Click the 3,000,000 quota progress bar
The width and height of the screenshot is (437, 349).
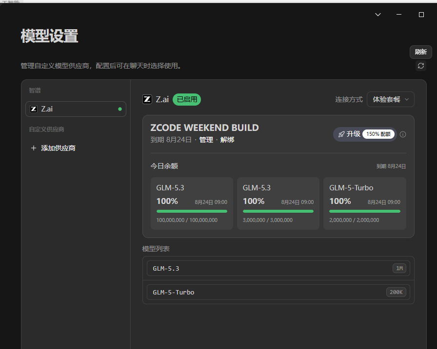[x=278, y=211]
